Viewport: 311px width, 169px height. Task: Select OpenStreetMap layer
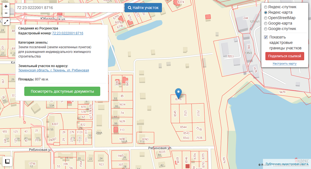(x=266, y=18)
